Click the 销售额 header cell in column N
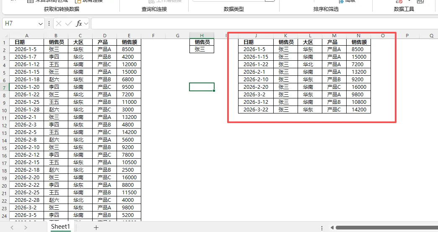 point(358,42)
